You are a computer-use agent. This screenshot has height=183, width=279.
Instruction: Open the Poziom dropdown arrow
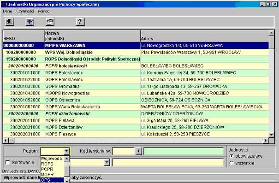pos(66,151)
